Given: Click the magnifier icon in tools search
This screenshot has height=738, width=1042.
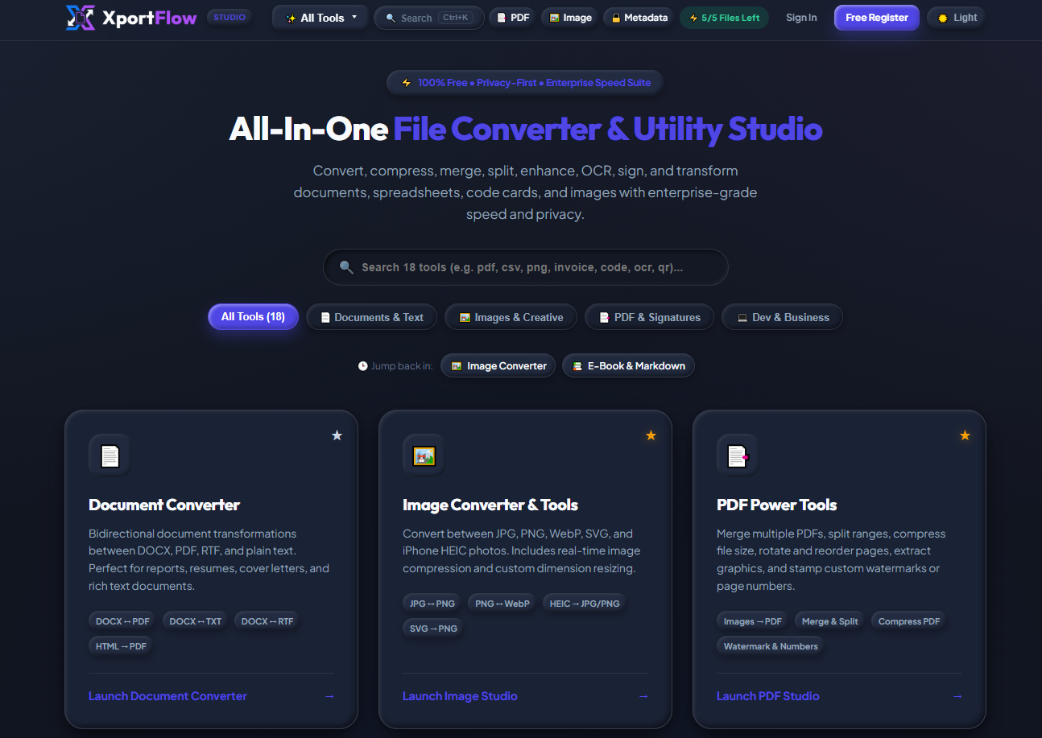Looking at the screenshot, I should [x=346, y=267].
